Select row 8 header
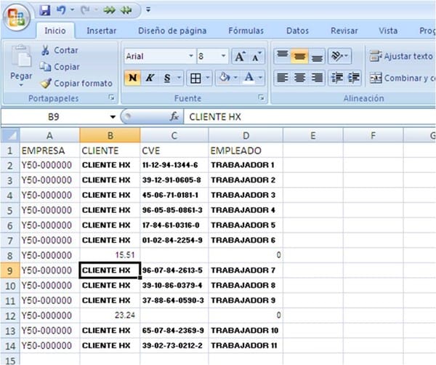This screenshot has height=365, width=436. 10,255
